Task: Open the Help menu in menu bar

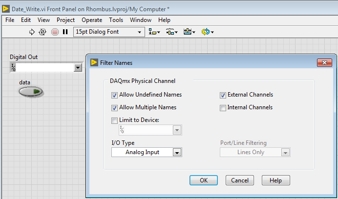Action: [x=164, y=20]
